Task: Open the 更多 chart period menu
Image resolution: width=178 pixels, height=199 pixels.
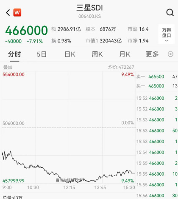Action: point(152,54)
